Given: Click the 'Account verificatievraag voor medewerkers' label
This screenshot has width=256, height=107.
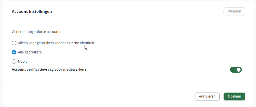Looking at the screenshot, I should pos(49,70).
